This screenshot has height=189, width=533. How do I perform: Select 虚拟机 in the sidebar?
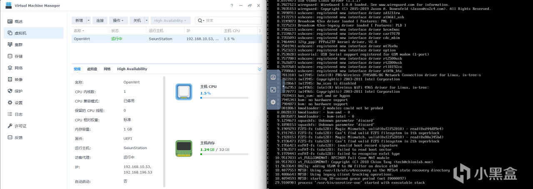(33, 33)
